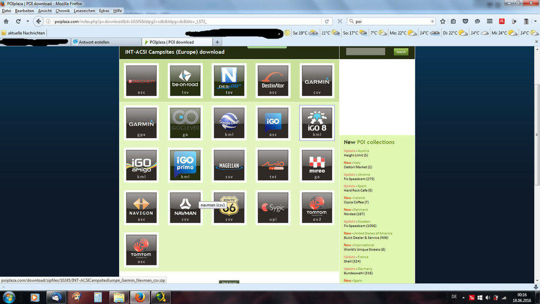Open the Hard Rock Cafe (5) collection
Image resolution: width=540 pixels, height=304 pixels.
(x=358, y=190)
